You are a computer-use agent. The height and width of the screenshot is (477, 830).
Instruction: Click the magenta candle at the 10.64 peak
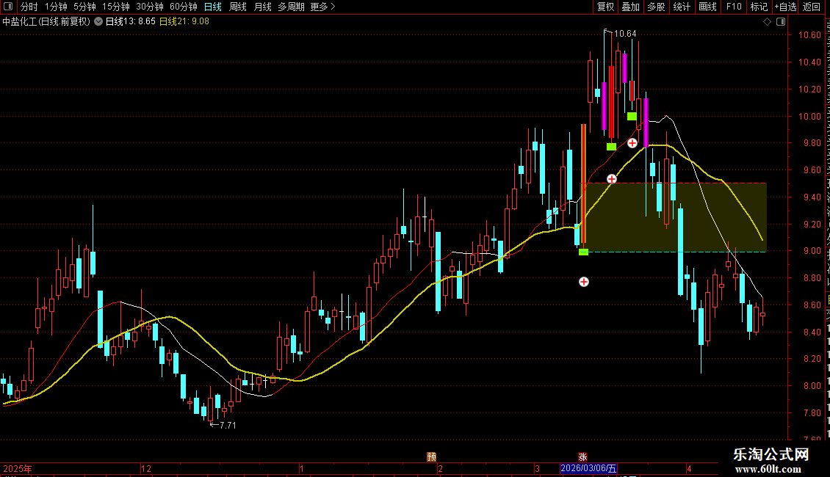[605, 106]
